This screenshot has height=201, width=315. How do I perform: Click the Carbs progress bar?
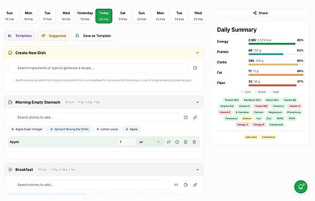point(276,64)
